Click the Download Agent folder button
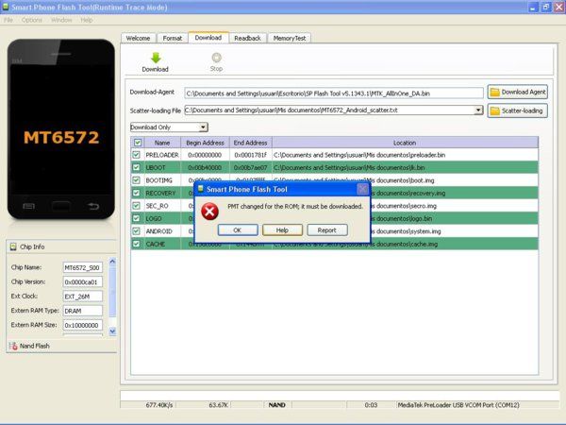The image size is (566, 425). pos(517,92)
